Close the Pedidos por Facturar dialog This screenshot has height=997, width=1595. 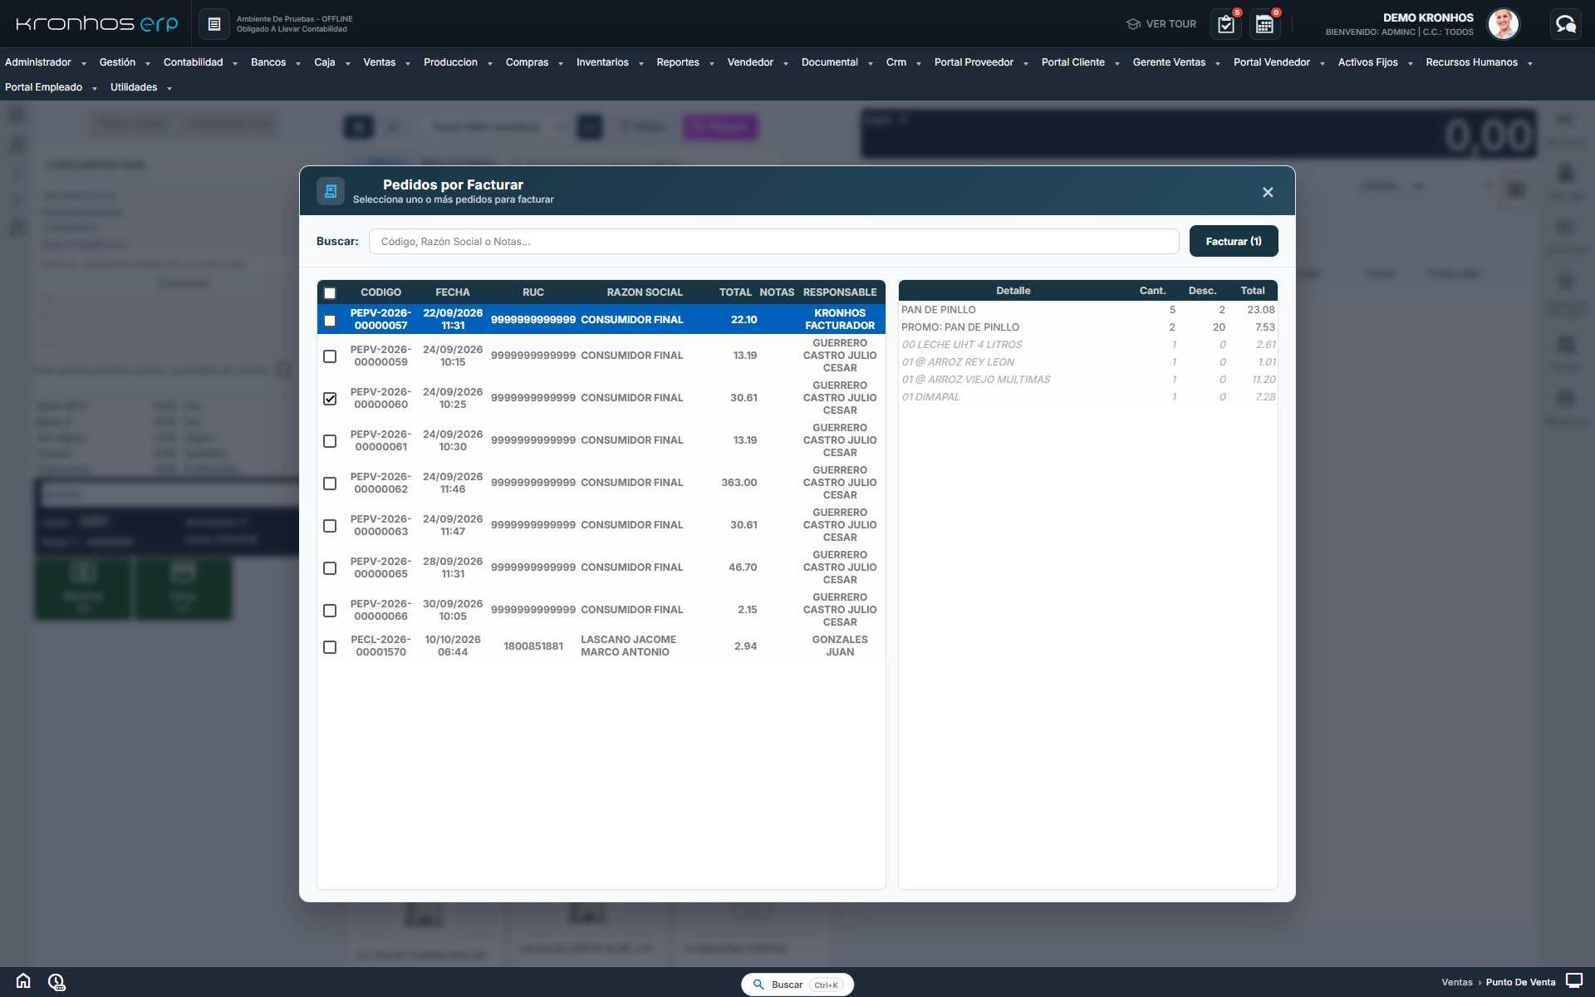click(x=1268, y=192)
